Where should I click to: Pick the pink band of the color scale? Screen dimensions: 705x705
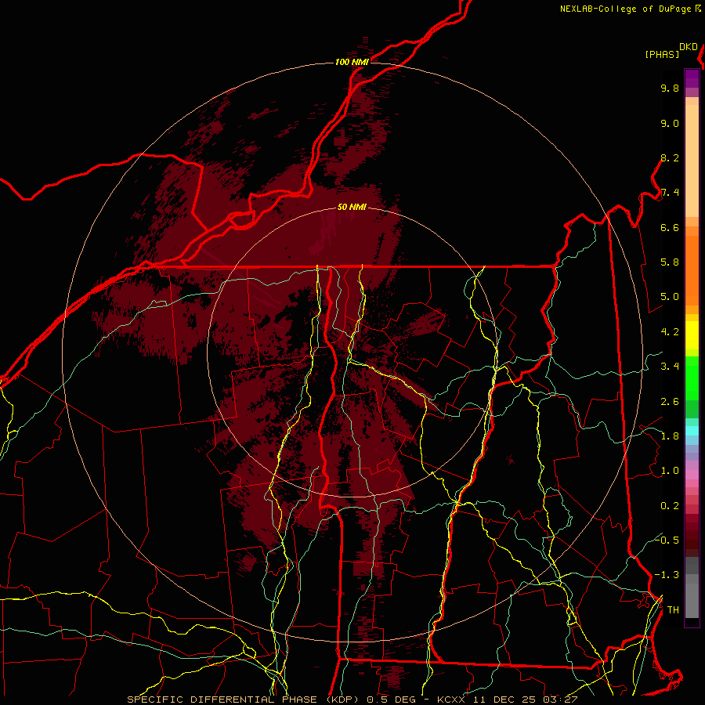point(692,475)
